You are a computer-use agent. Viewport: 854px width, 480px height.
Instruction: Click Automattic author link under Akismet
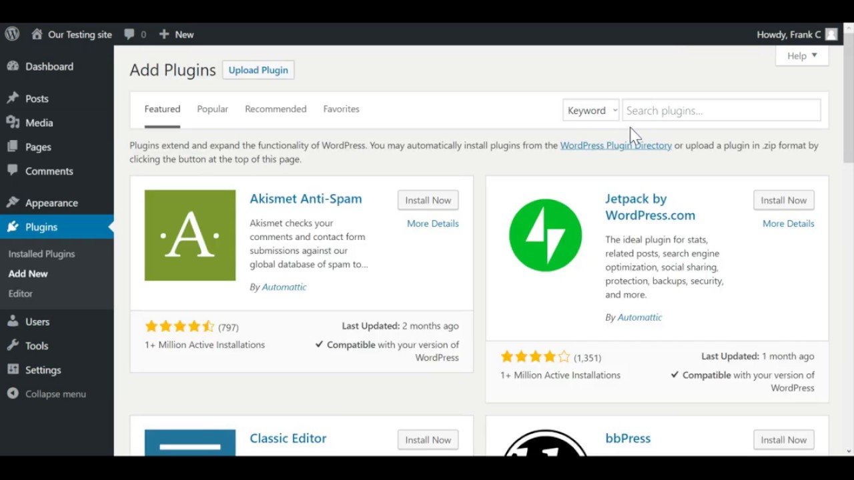pyautogui.click(x=284, y=287)
